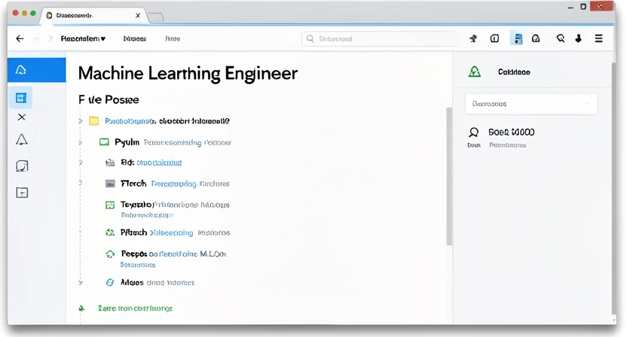
Task: Open the second toolbar menu item after Pancratem
Action: 135,38
